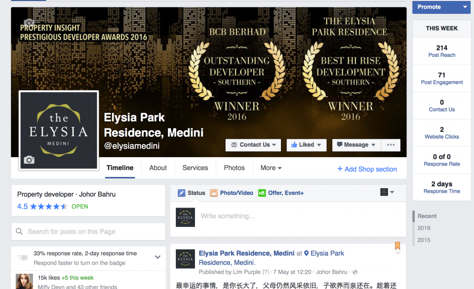Image resolution: width=474 pixels, height=289 pixels.
Task: Open the Response Rate insight link
Action: [x=442, y=164]
